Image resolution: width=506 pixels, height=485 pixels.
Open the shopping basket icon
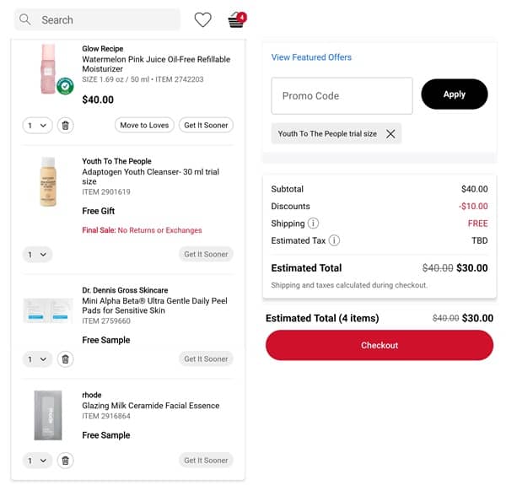click(x=236, y=20)
